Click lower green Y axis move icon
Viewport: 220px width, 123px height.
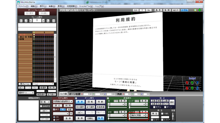(192, 88)
